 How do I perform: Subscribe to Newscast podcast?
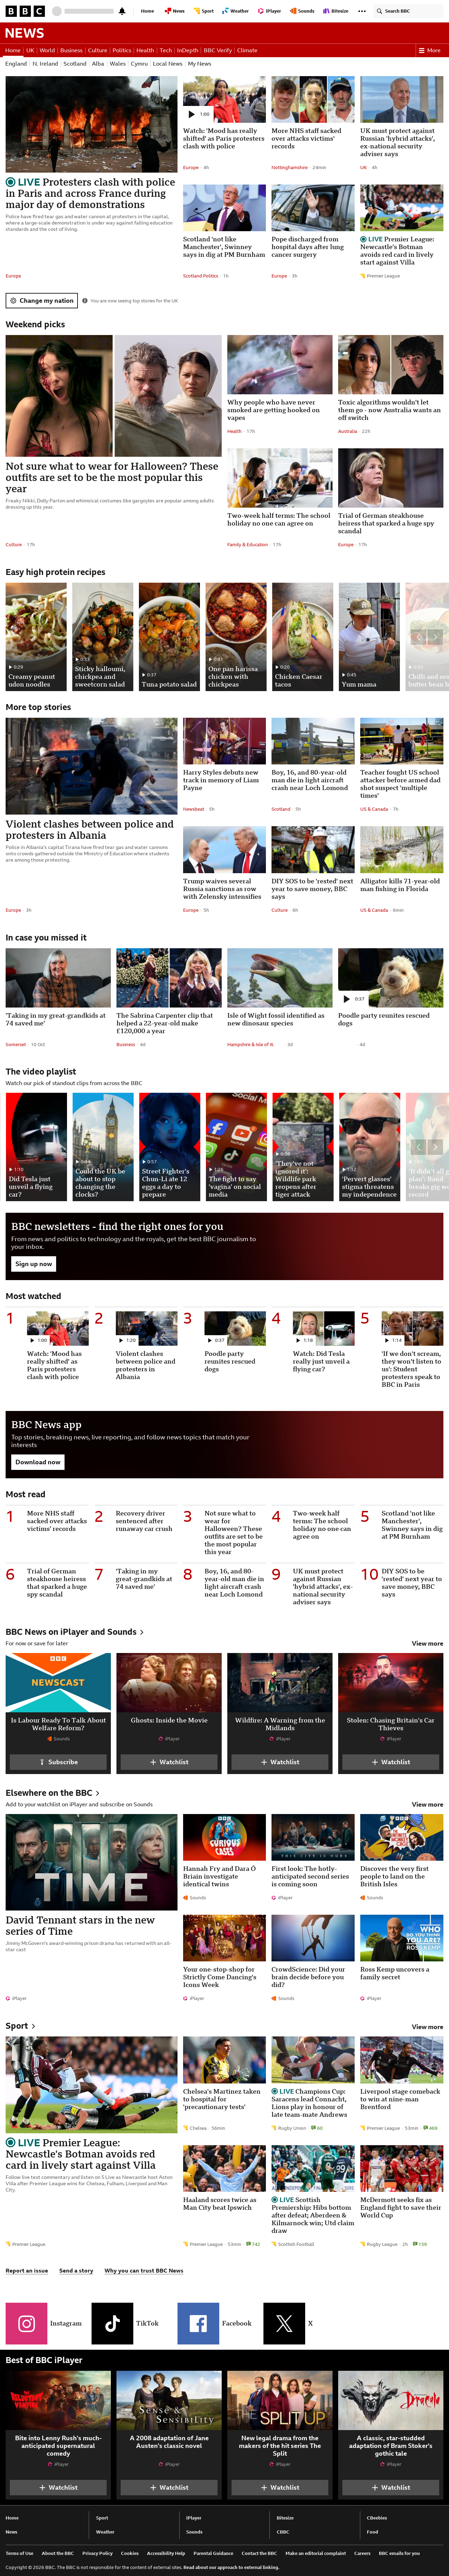(x=58, y=1762)
